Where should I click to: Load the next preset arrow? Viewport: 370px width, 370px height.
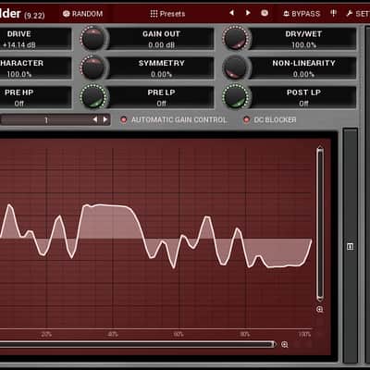click(248, 13)
